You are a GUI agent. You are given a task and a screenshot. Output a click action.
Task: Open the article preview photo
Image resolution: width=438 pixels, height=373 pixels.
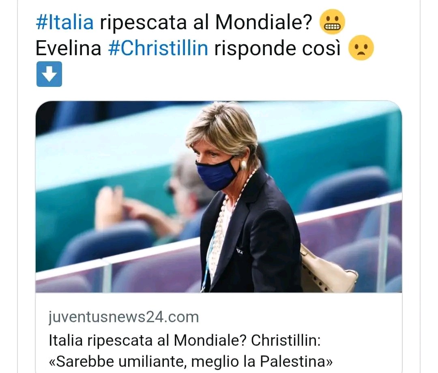point(219,197)
